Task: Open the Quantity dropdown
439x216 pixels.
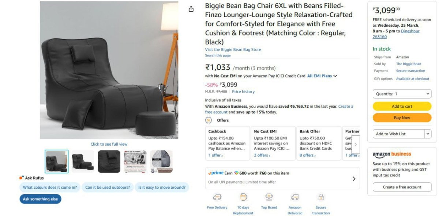Action: pyautogui.click(x=402, y=94)
